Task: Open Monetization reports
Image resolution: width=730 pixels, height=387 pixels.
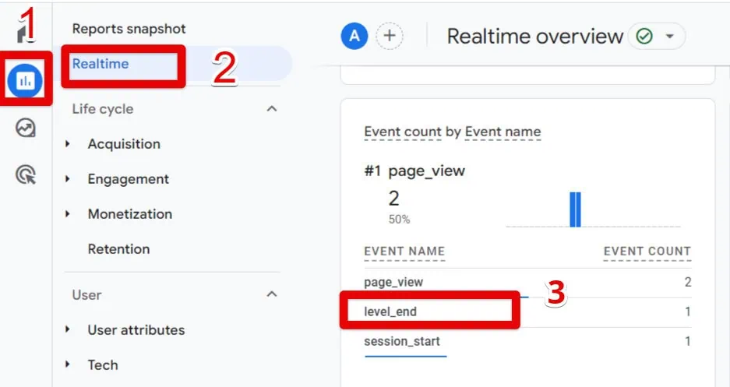Action: point(130,214)
